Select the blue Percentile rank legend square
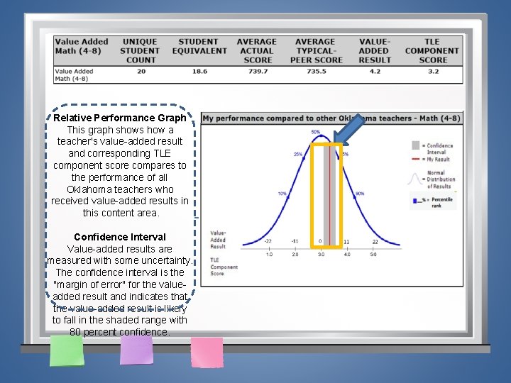The width and height of the screenshot is (511, 383). 415,201
